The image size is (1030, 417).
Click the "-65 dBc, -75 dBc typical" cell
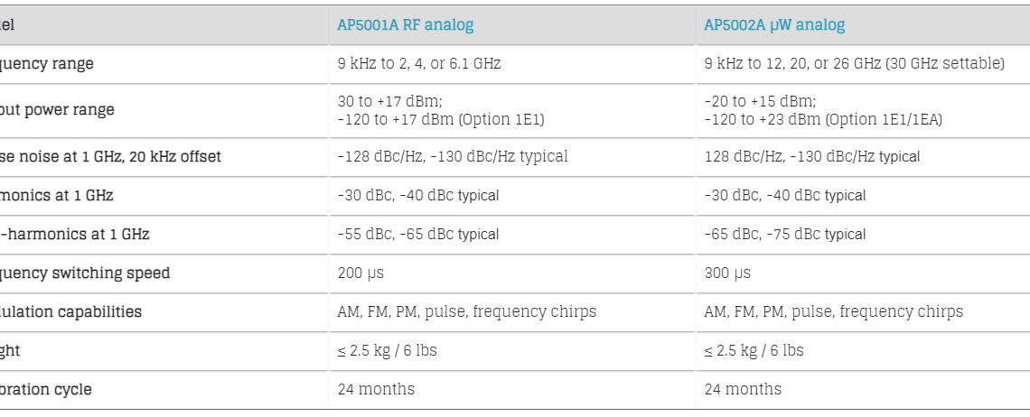click(785, 234)
